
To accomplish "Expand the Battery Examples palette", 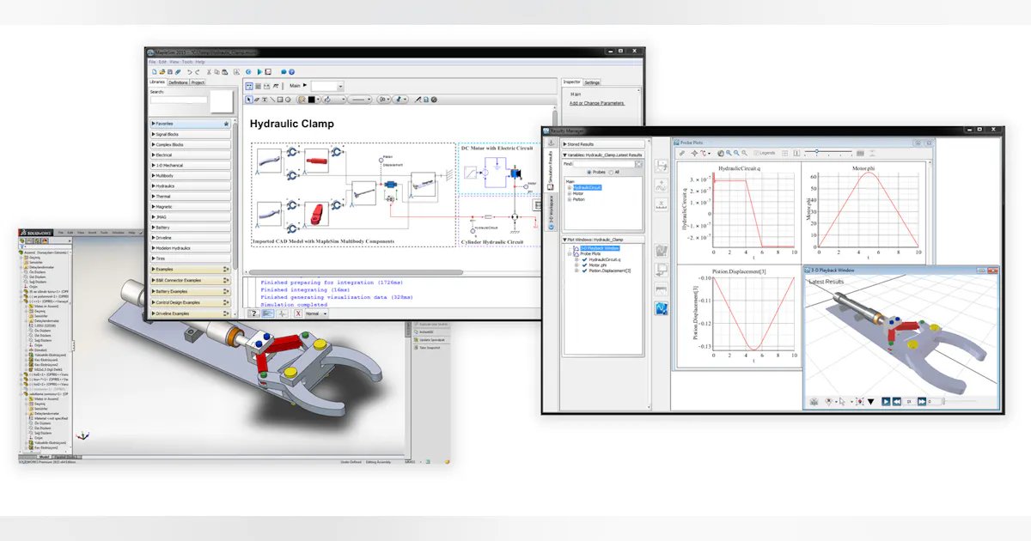I will click(190, 291).
